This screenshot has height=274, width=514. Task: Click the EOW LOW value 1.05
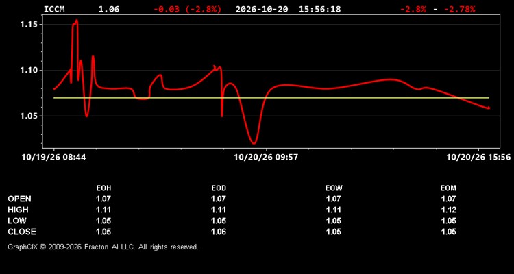[x=333, y=221]
